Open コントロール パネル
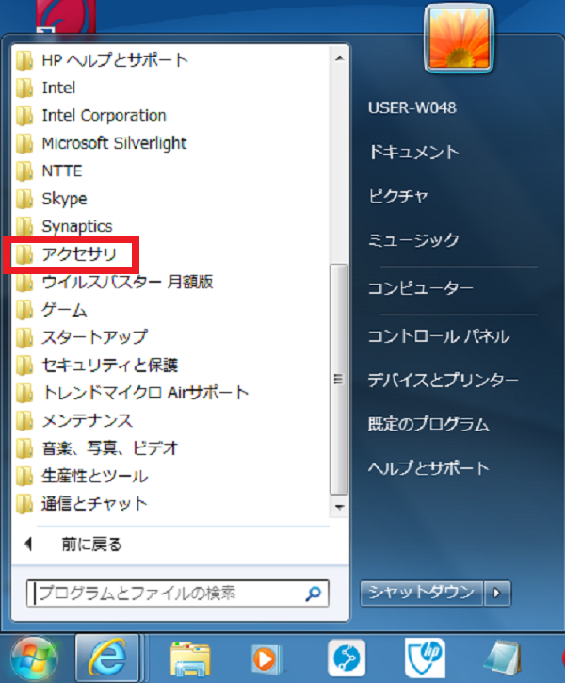This screenshot has height=683, width=565. point(439,335)
